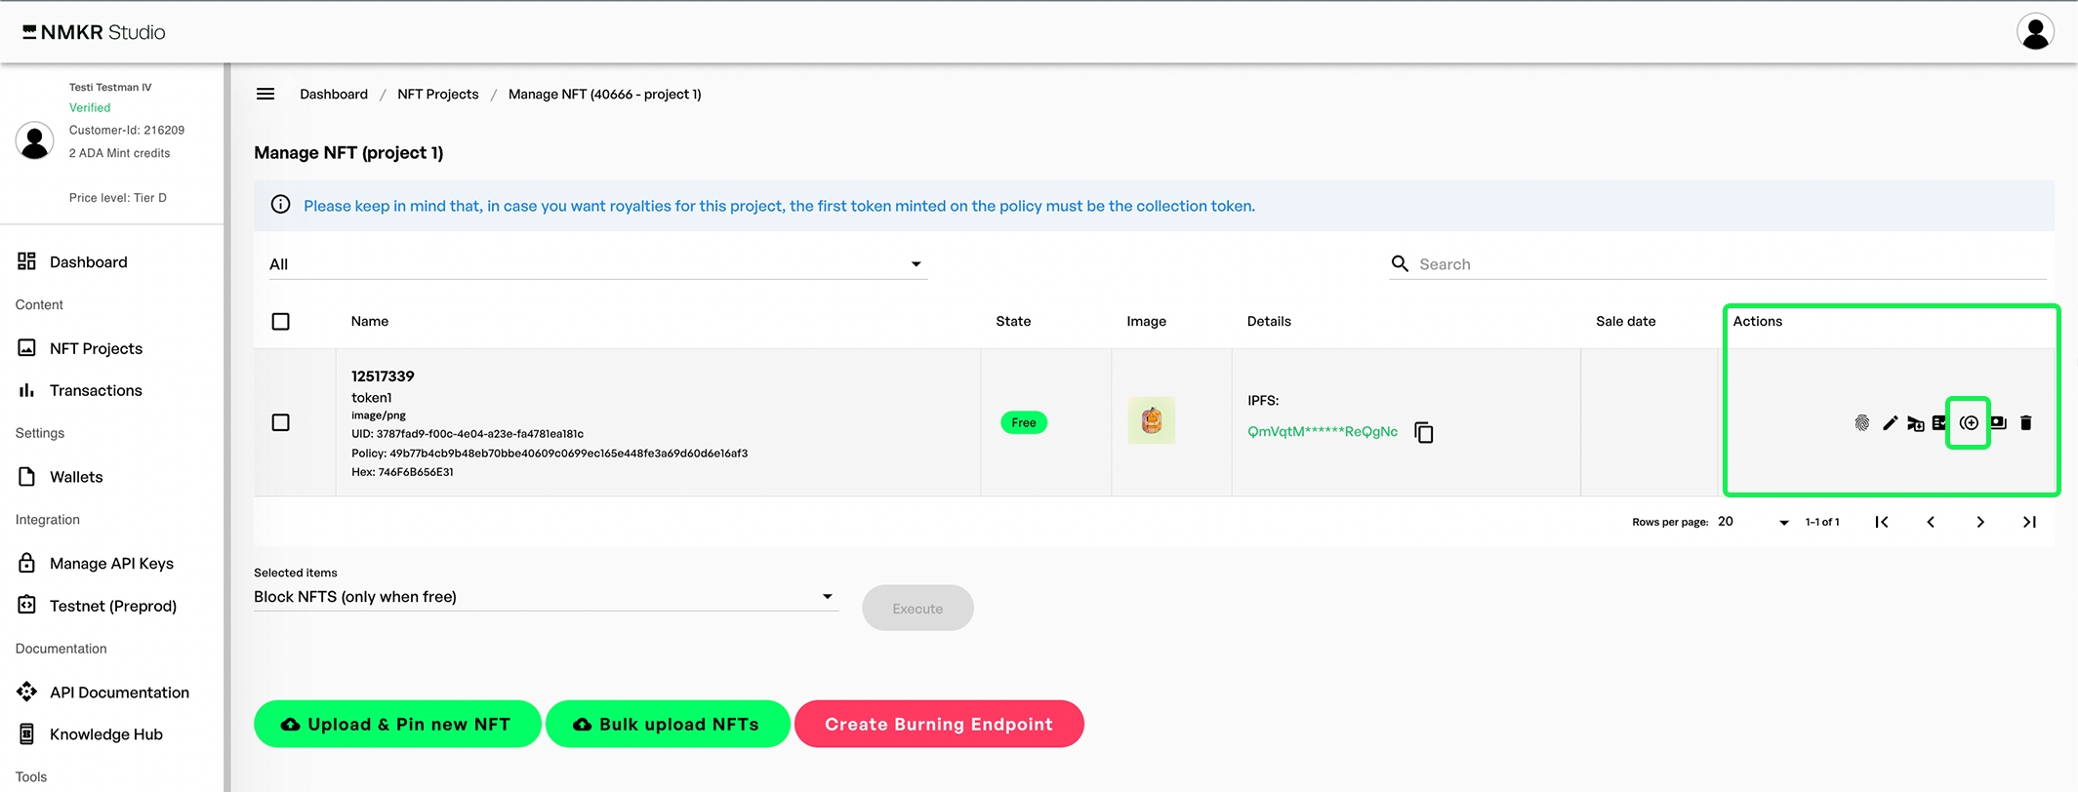Image resolution: width=2078 pixels, height=792 pixels.
Task: Open Transactions in the sidebar
Action: (x=96, y=390)
